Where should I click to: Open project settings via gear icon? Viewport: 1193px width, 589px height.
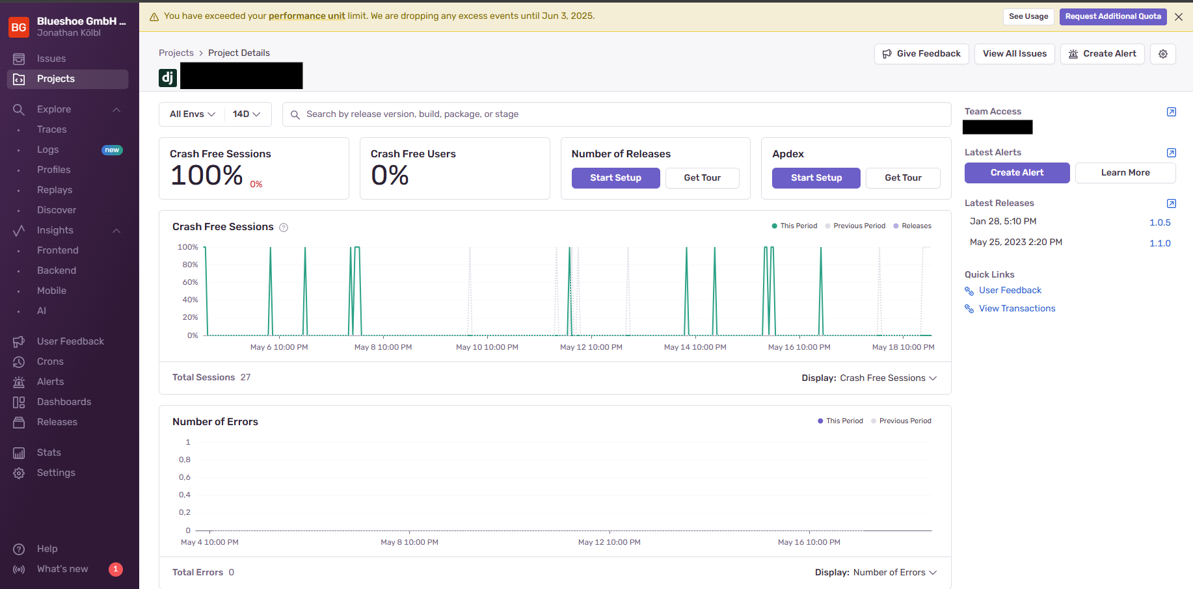pyautogui.click(x=1163, y=54)
